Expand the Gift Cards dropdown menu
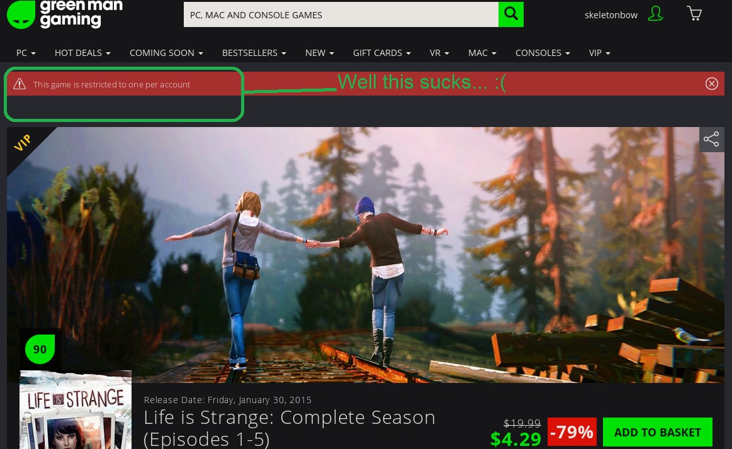This screenshot has width=732, height=449. click(382, 53)
